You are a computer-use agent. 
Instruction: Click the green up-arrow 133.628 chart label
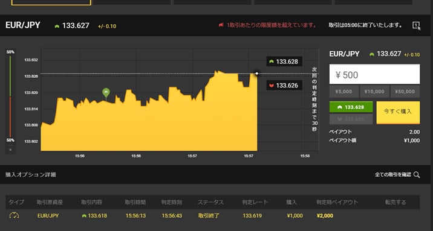tap(284, 62)
